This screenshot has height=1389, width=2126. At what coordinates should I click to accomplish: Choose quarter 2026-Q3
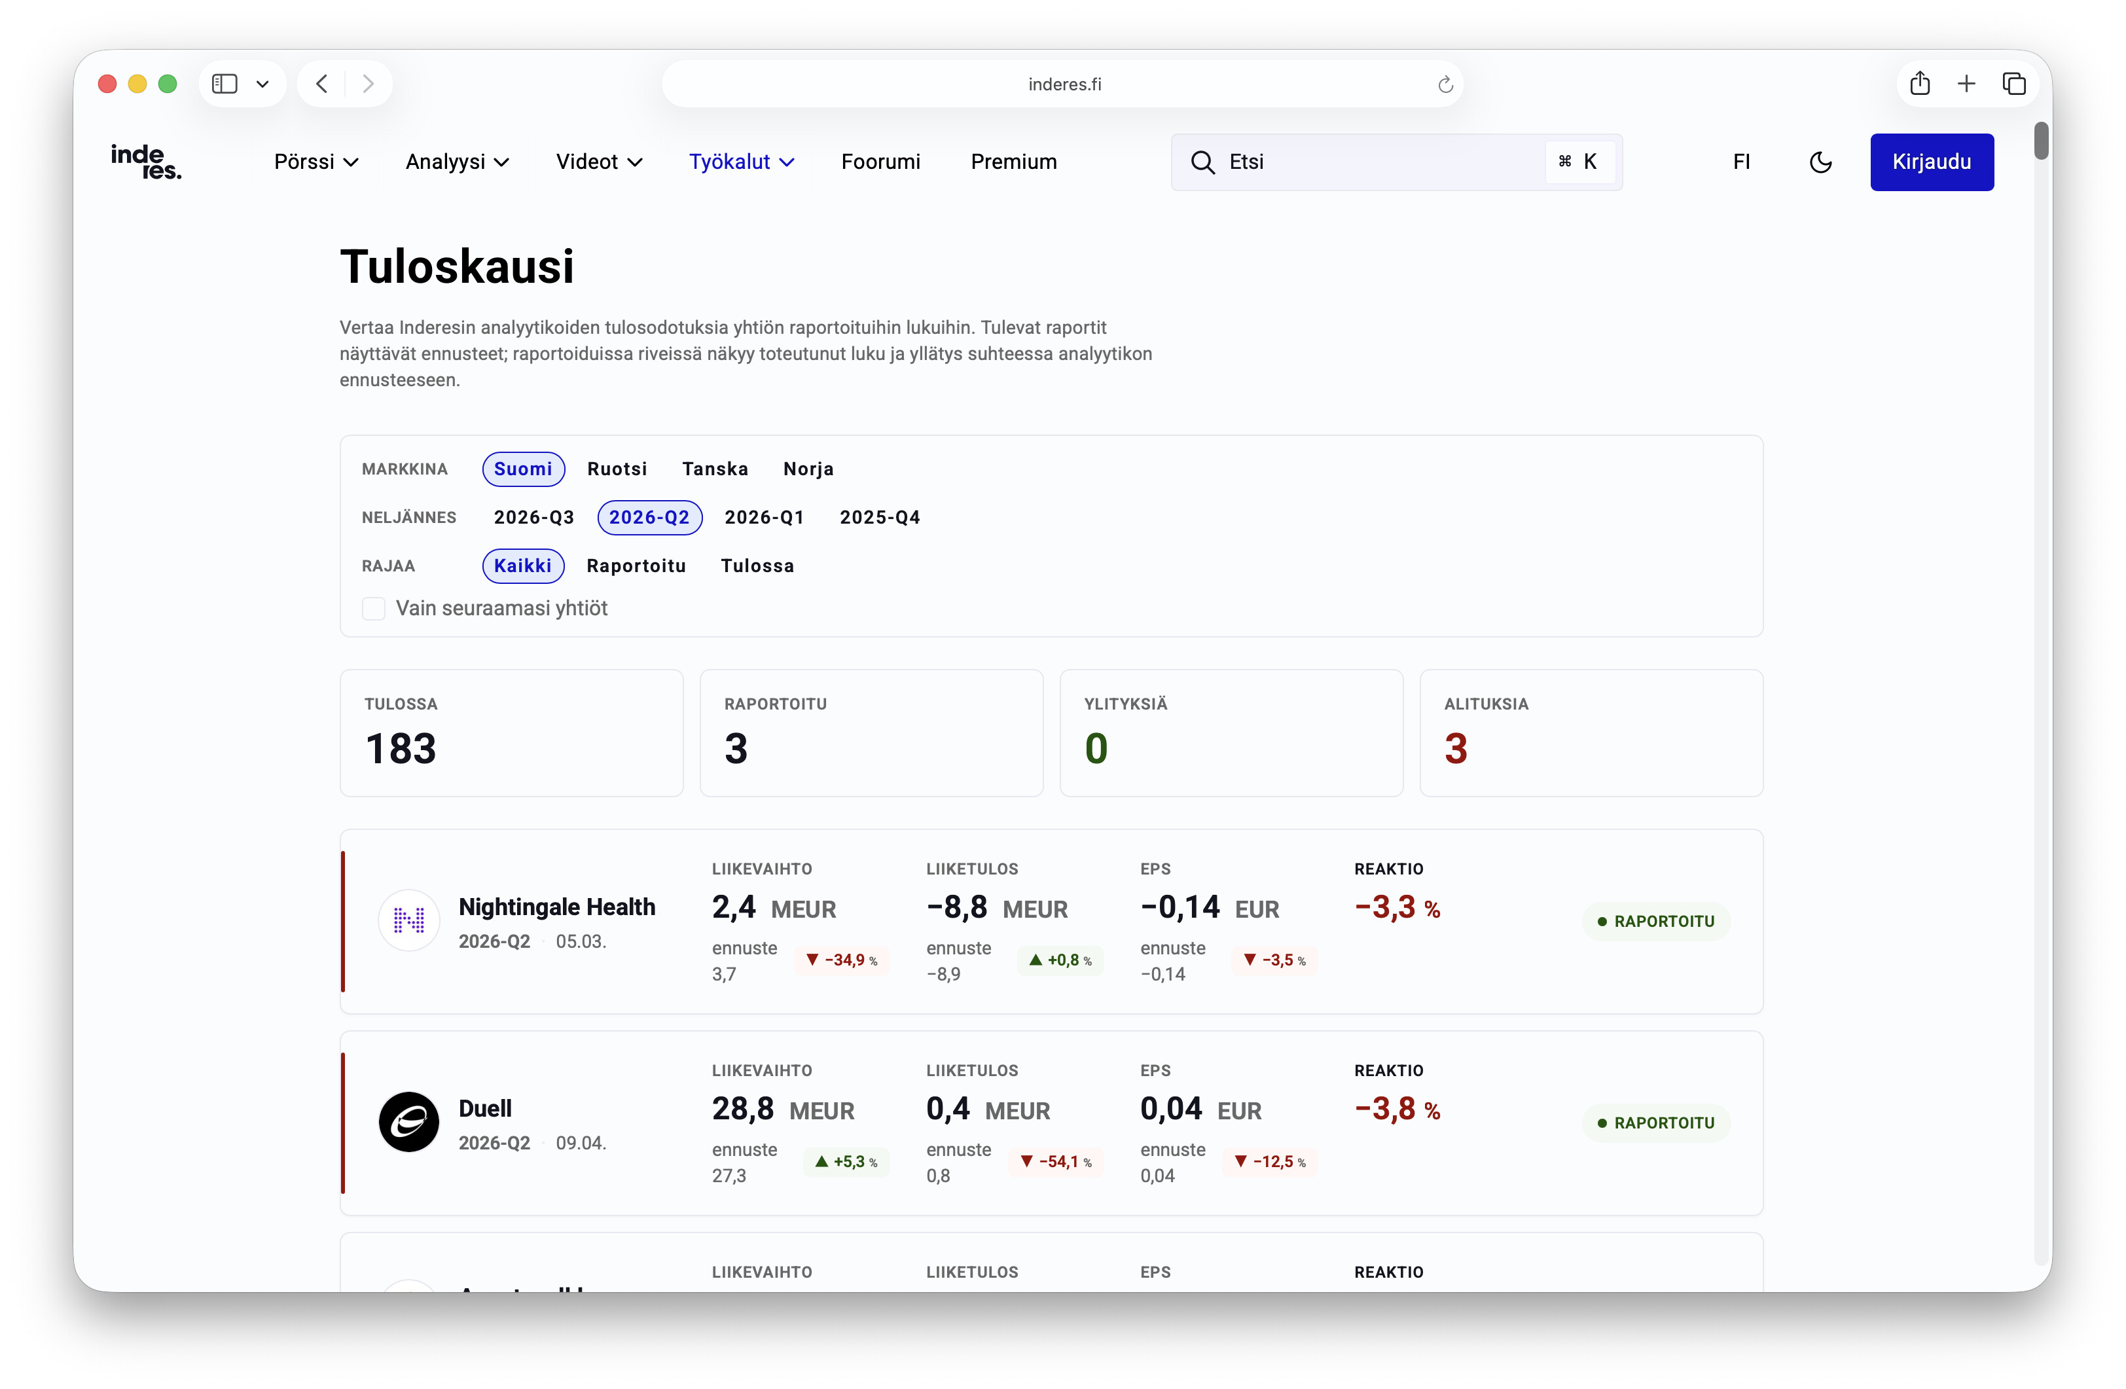coord(534,517)
